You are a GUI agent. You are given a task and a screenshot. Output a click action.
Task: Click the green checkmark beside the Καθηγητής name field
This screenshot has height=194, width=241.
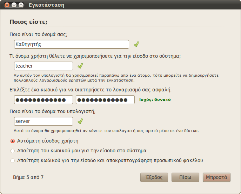[x=136, y=44]
